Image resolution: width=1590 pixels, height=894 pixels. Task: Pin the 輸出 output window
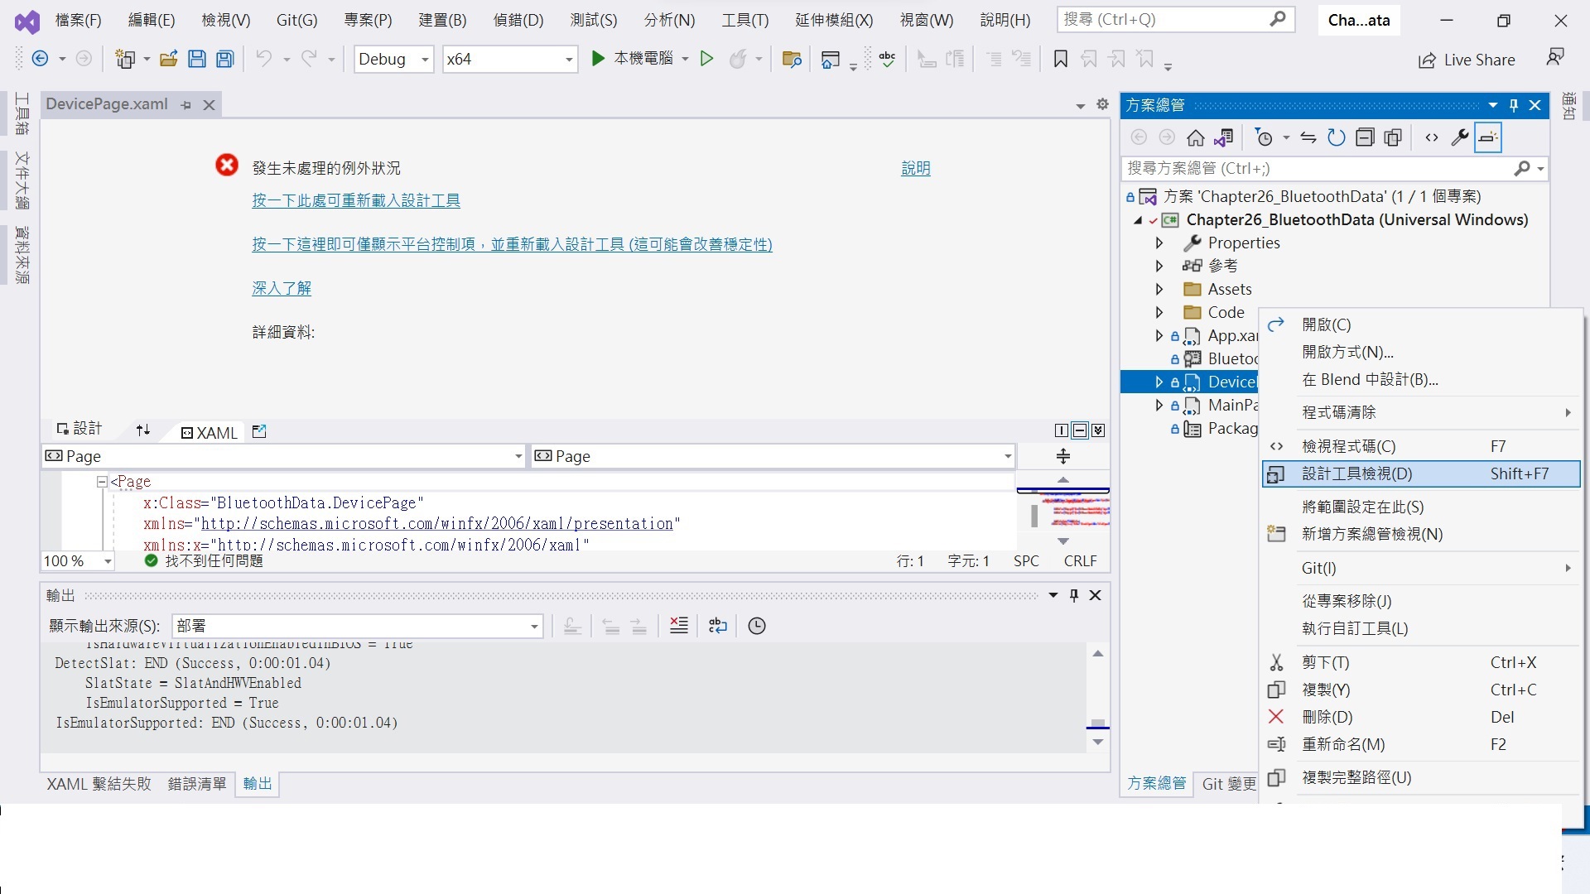click(1074, 594)
